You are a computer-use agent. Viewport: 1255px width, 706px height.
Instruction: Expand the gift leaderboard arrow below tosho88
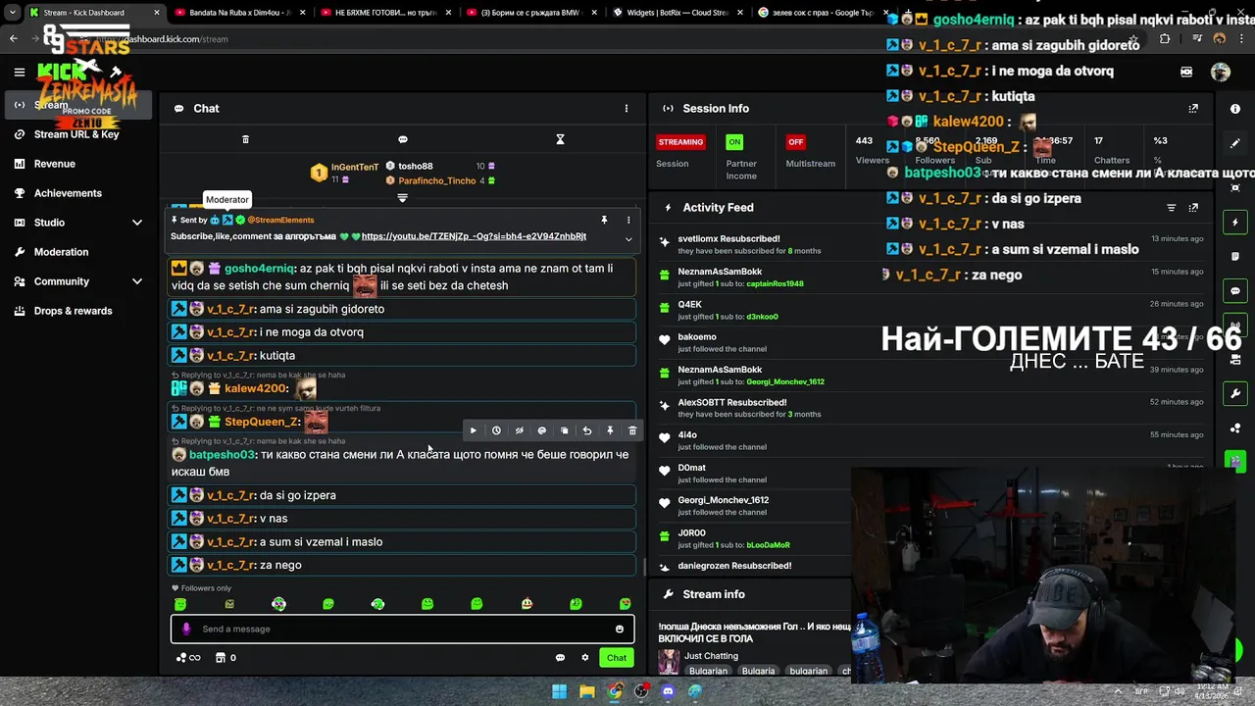(x=402, y=198)
